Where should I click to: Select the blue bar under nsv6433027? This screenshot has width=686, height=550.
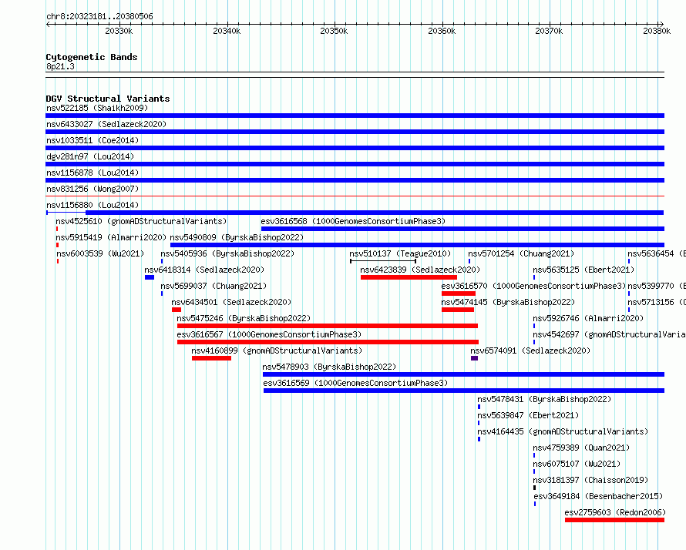pyautogui.click(x=355, y=132)
